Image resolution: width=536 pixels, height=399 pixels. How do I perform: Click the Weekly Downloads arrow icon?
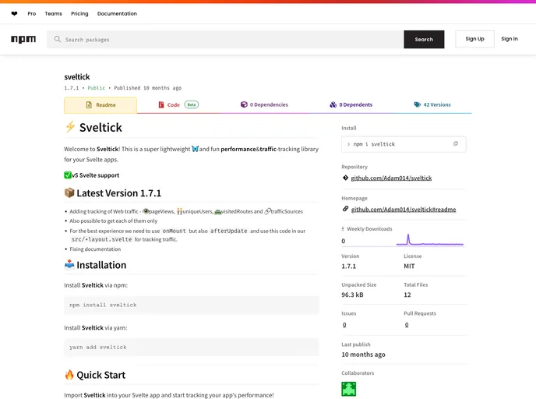343,229
